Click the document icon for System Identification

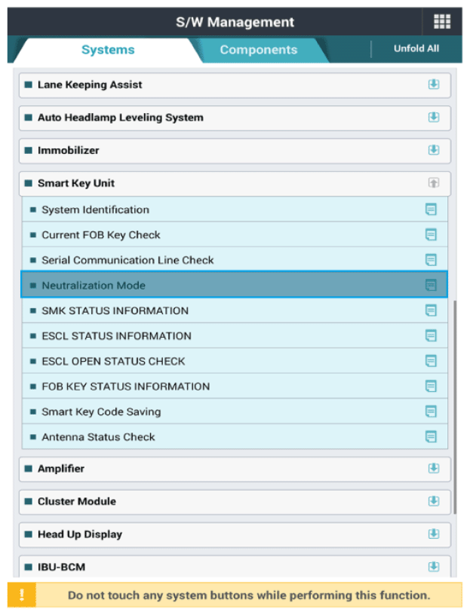(431, 210)
